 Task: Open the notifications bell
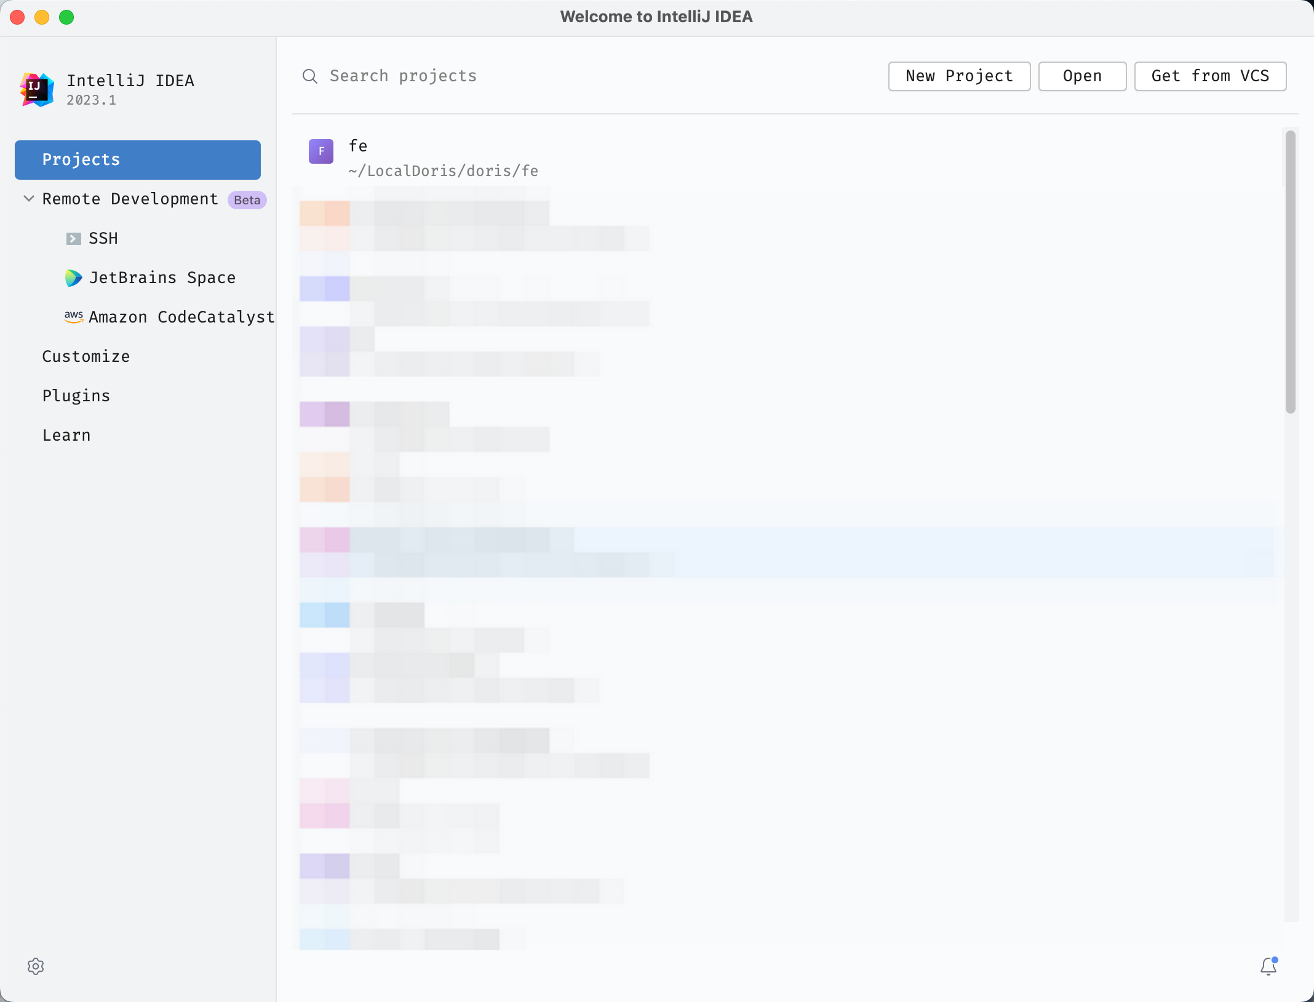pos(1268,966)
